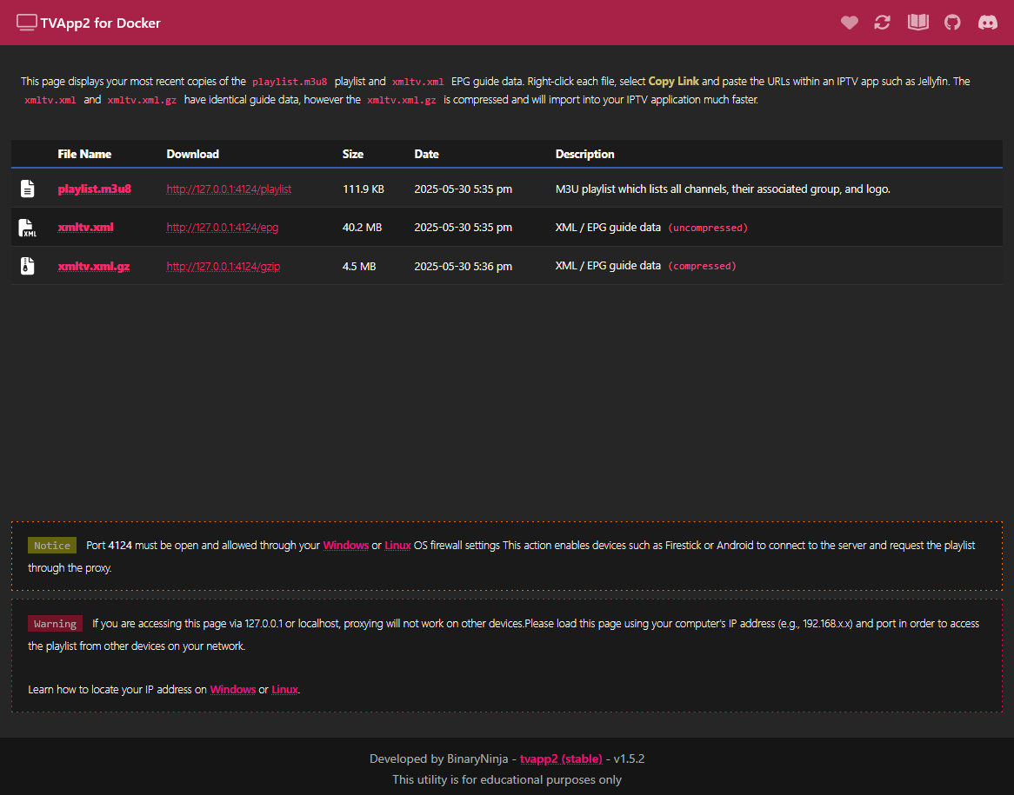
Task: Click the xmltv.xml.gz zip archive file icon
Action: pyautogui.click(x=27, y=266)
